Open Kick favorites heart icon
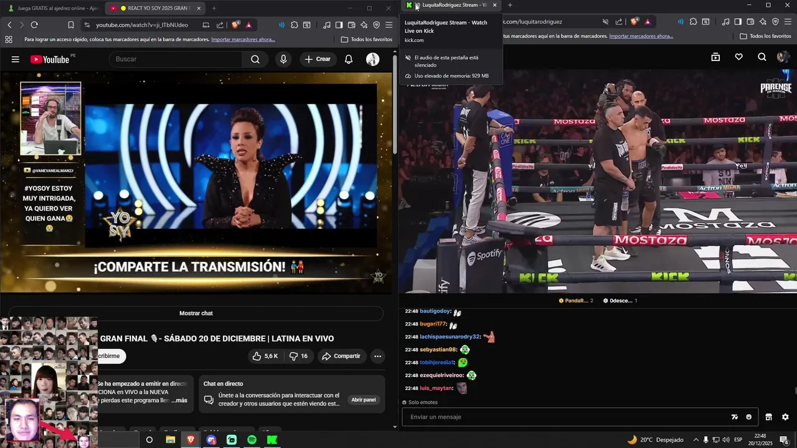Viewport: 797px width, 448px height. pyautogui.click(x=738, y=57)
